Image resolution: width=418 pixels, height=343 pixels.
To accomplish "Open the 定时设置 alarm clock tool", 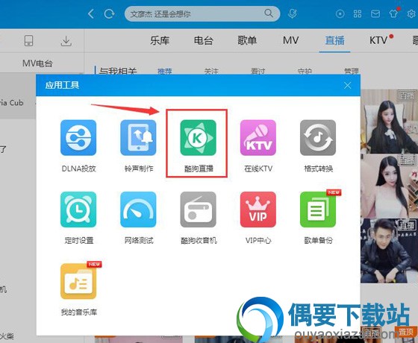I will (x=78, y=210).
